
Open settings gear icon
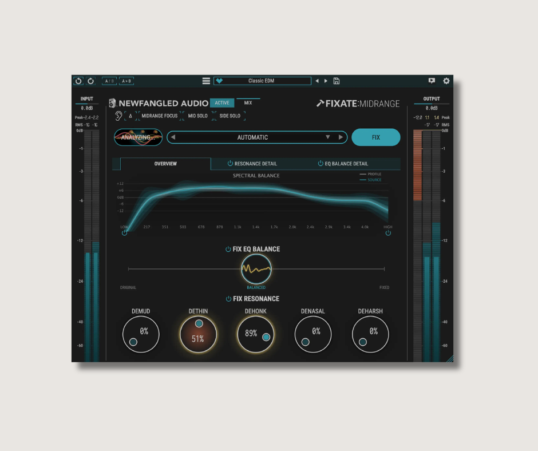pyautogui.click(x=446, y=81)
